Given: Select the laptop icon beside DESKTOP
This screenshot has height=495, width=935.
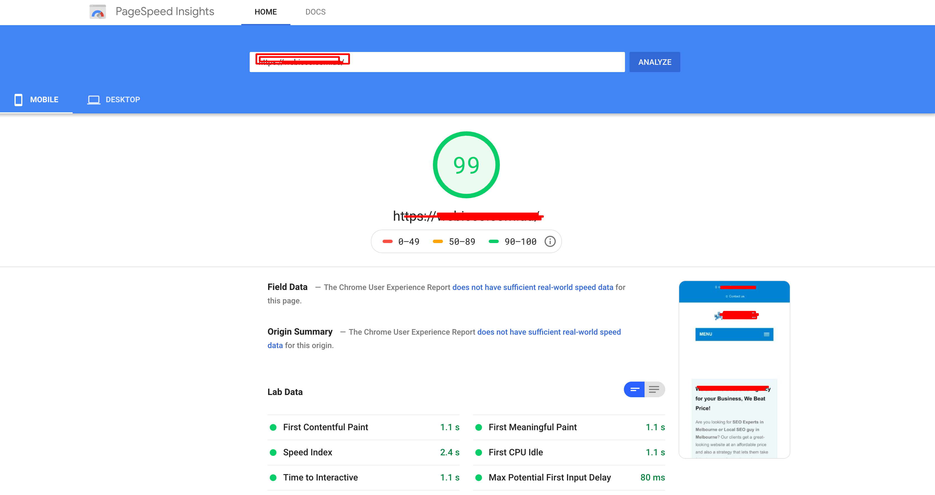Looking at the screenshot, I should point(94,99).
